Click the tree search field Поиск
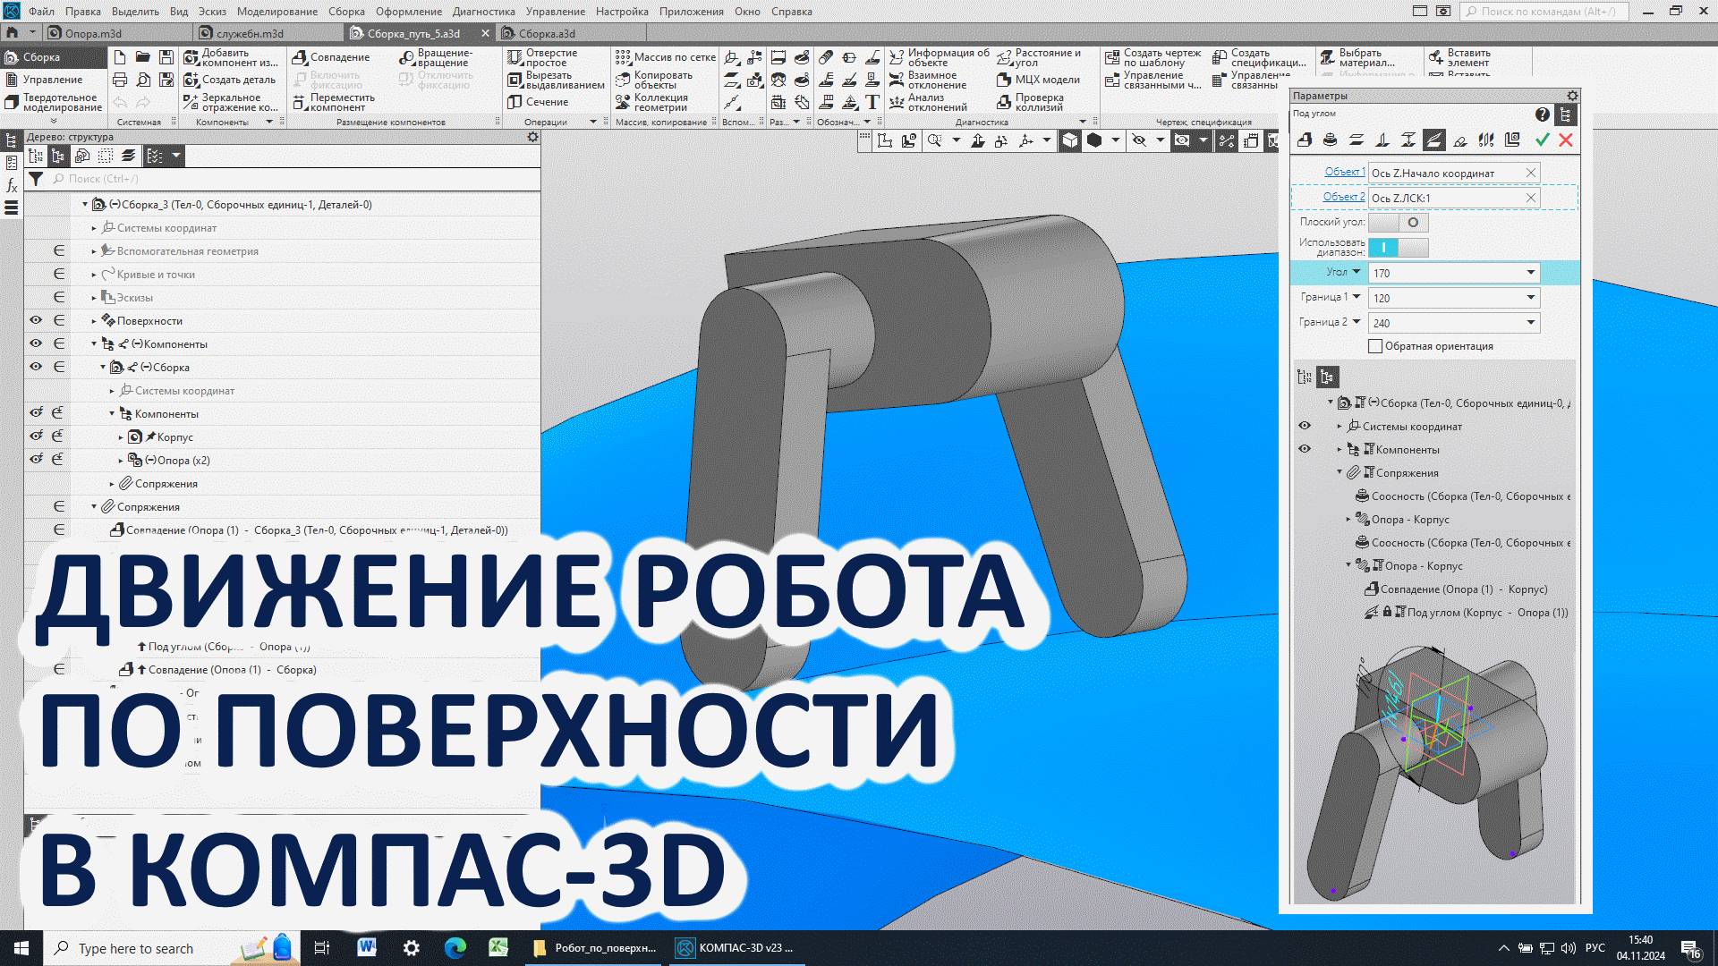Screen dimensions: 1718x966 (x=295, y=179)
